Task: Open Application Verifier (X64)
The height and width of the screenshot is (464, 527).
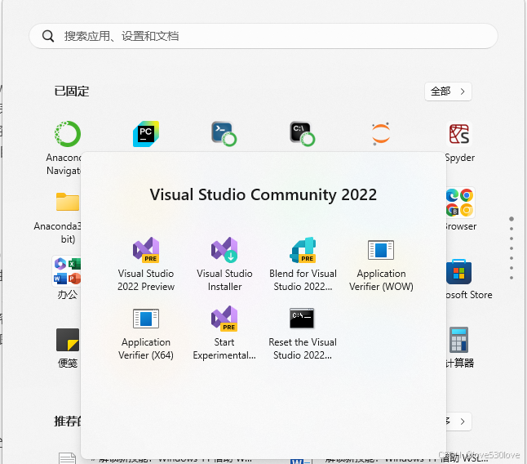Action: click(146, 333)
